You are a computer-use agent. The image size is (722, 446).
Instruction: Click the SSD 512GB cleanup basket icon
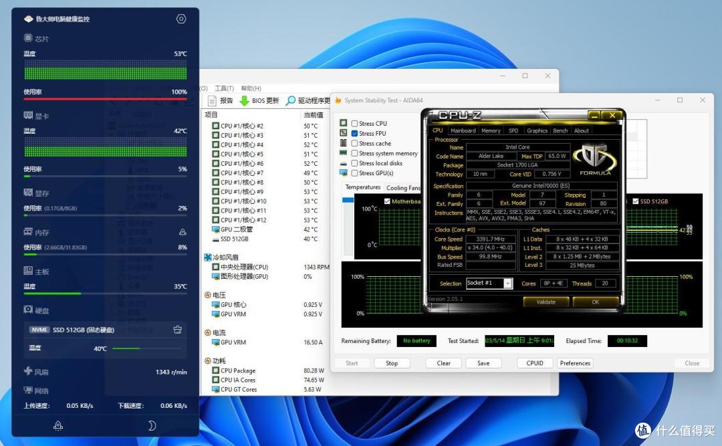[x=178, y=330]
